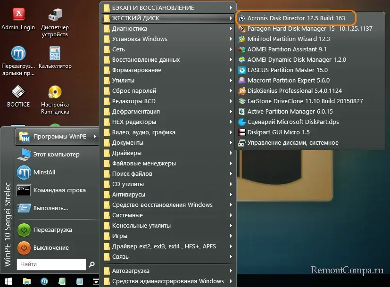Expand the Установка Windows folder

click(x=168, y=39)
